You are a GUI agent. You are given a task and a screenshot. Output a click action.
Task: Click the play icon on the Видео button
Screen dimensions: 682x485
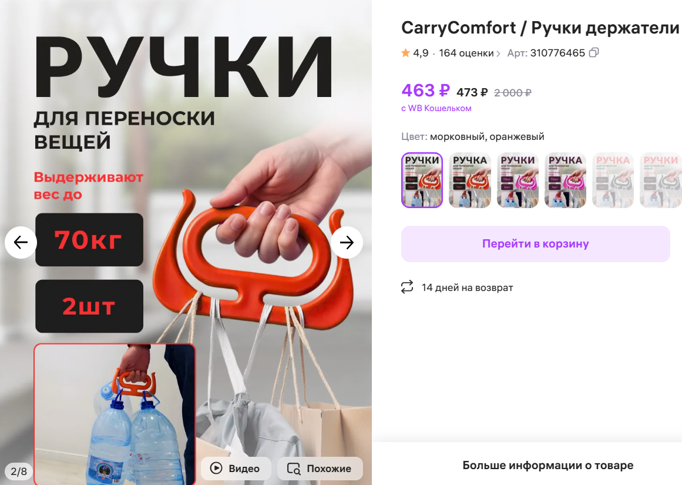pyautogui.click(x=216, y=468)
